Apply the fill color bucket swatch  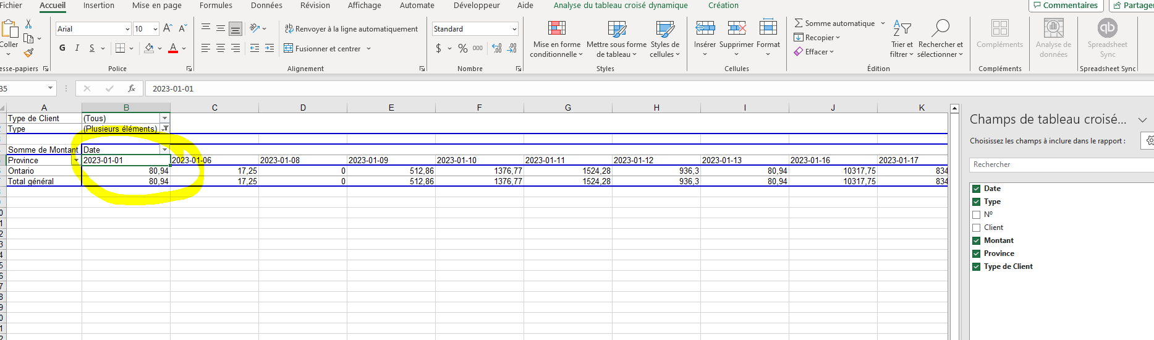[x=149, y=48]
